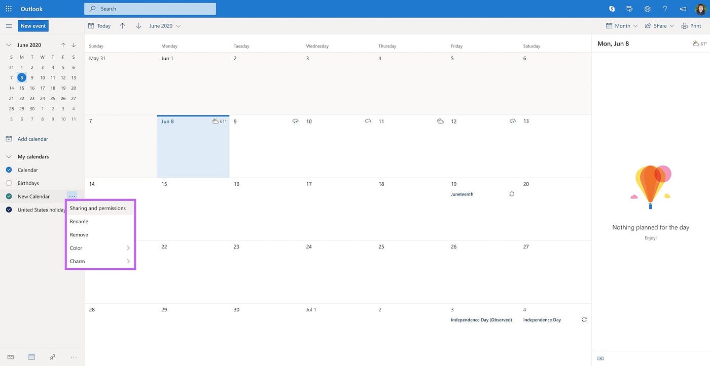The image size is (710, 366).
Task: Click recurring icon on Independence Day
Action: (x=584, y=319)
